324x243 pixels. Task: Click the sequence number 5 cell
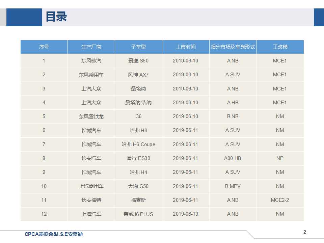tap(44, 116)
